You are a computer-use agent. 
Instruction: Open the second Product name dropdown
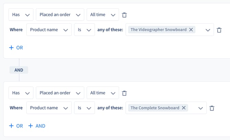click(x=49, y=108)
